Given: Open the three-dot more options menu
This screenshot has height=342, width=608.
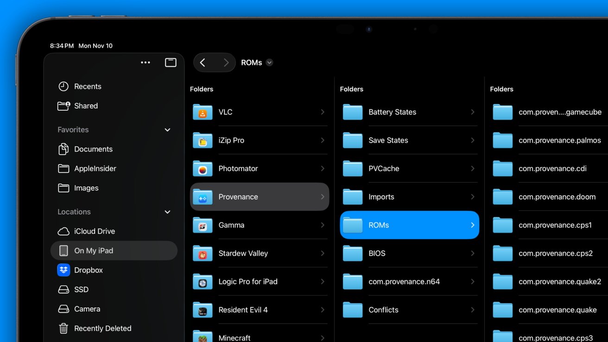Looking at the screenshot, I should 146,63.
